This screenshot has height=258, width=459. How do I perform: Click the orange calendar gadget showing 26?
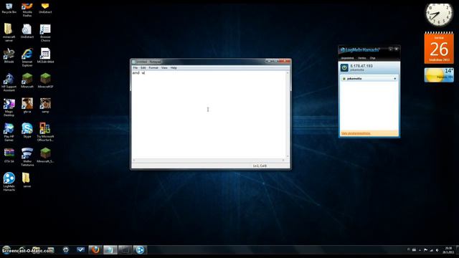(439, 48)
